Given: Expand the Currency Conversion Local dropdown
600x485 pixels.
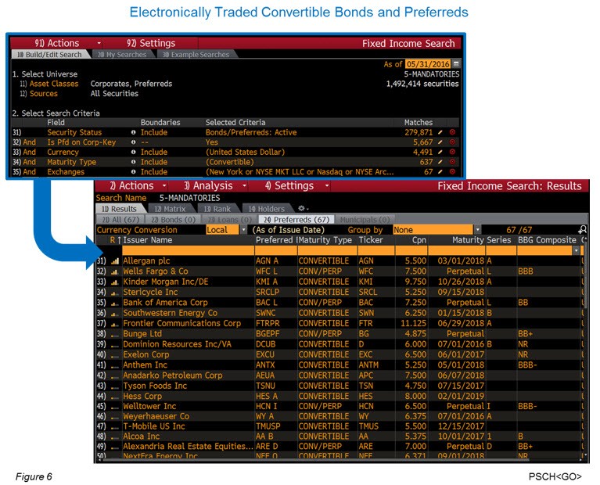Looking at the screenshot, I should 244,230.
